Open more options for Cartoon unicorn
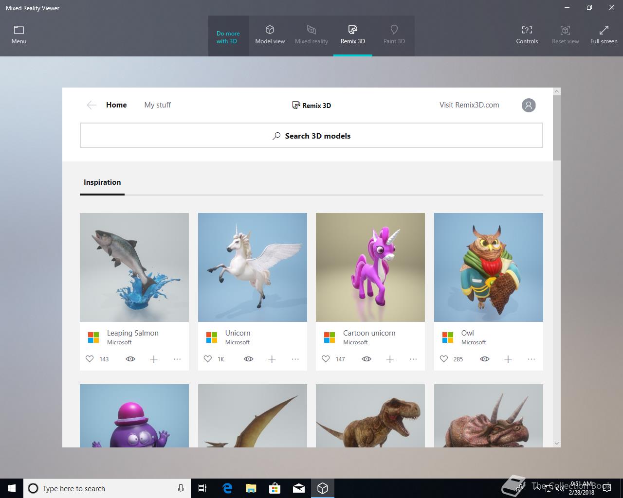This screenshot has width=623, height=498. [413, 359]
